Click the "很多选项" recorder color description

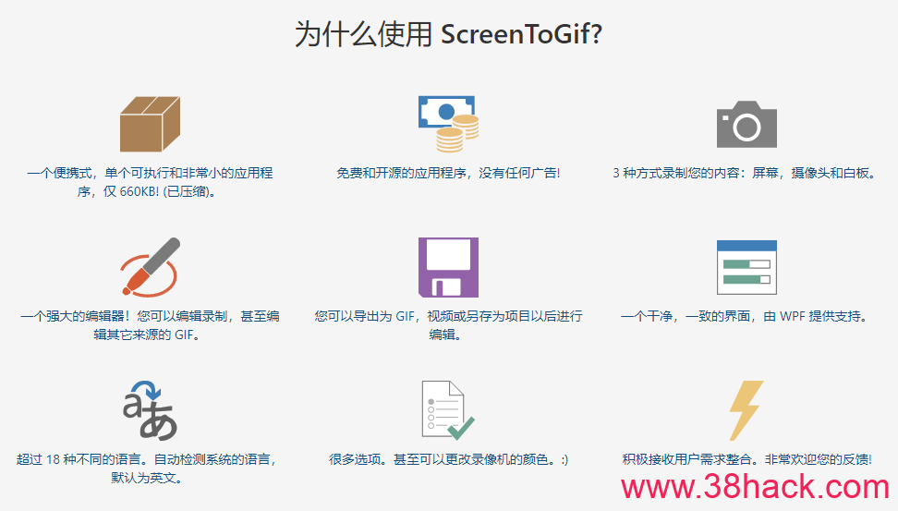point(448,459)
